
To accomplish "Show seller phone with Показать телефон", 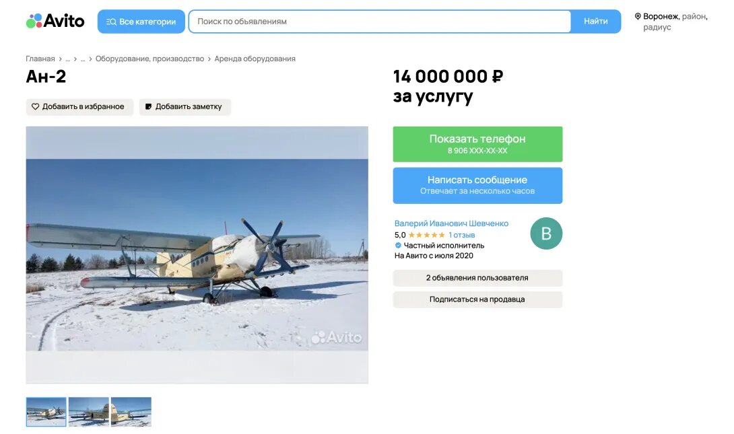I will coord(477,144).
